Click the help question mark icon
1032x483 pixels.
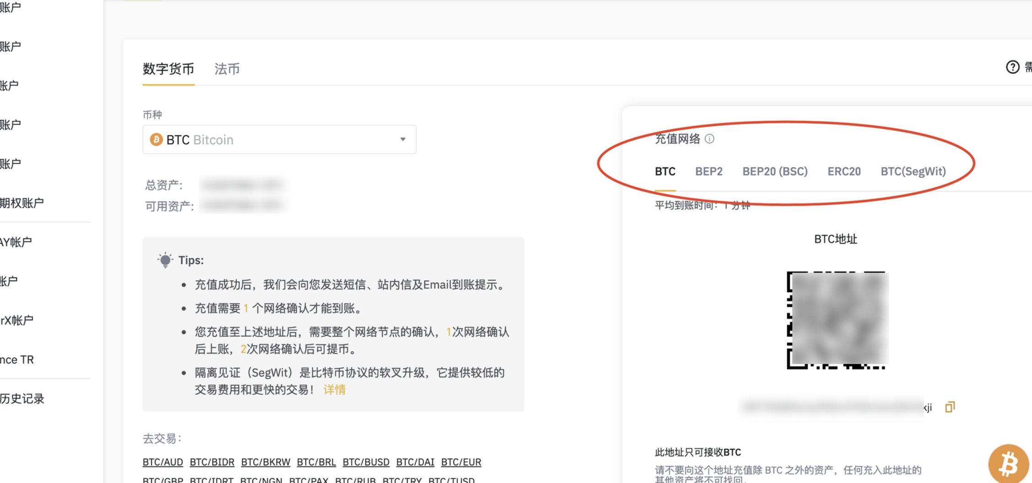[x=1012, y=67]
